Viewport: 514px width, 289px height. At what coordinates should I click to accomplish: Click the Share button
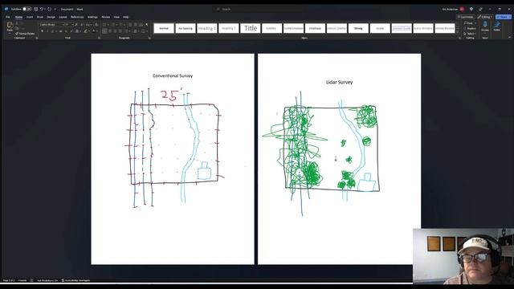tap(504, 17)
